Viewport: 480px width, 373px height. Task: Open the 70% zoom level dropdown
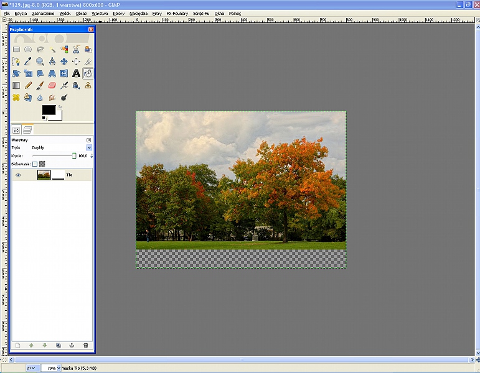pos(59,368)
